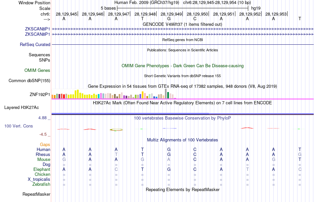The height and width of the screenshot is (202, 314).
Task: Click the tall gray bar in GTEx chart
Action: (166, 94)
